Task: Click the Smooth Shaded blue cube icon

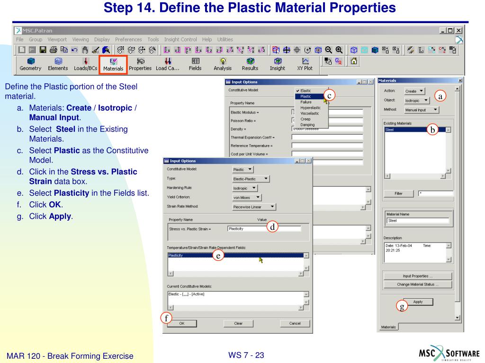Action: click(375, 50)
